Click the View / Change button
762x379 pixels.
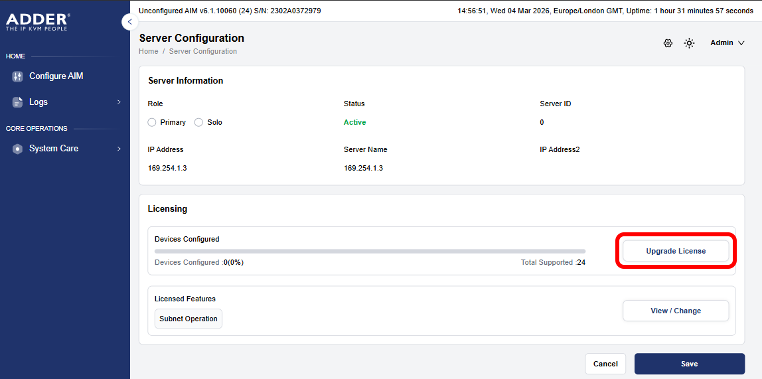pos(676,311)
